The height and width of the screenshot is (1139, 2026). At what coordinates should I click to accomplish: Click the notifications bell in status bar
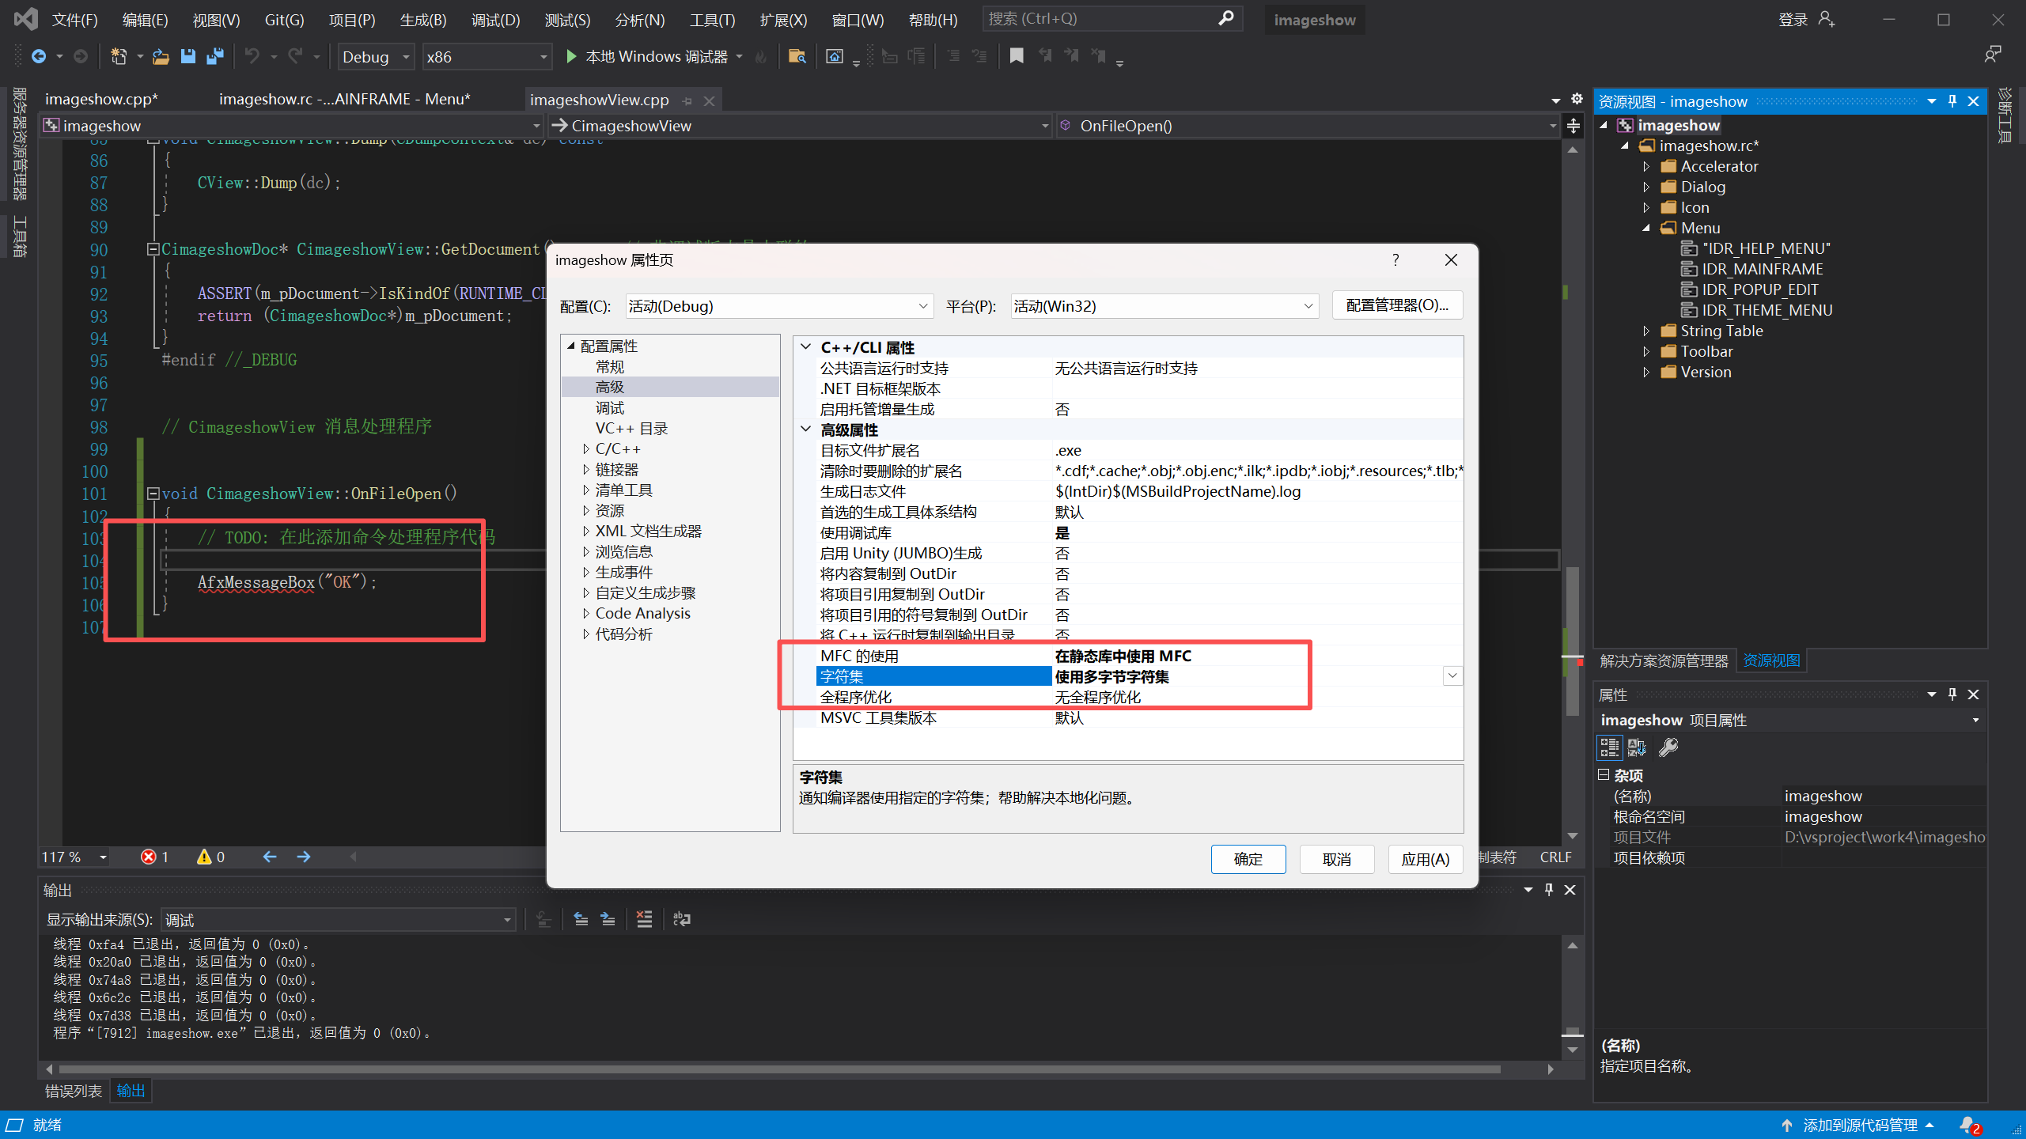(x=1969, y=1125)
